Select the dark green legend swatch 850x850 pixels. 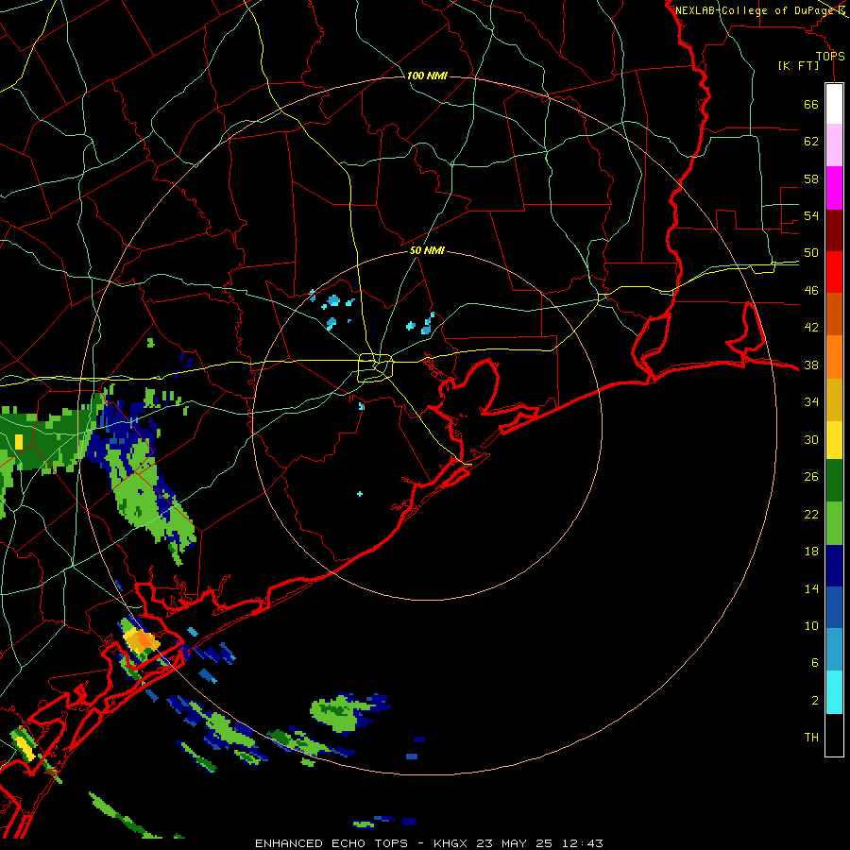[x=834, y=481]
